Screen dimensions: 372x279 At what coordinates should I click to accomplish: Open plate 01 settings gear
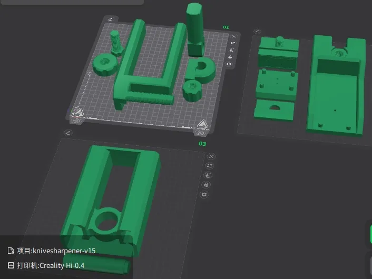[x=229, y=64]
